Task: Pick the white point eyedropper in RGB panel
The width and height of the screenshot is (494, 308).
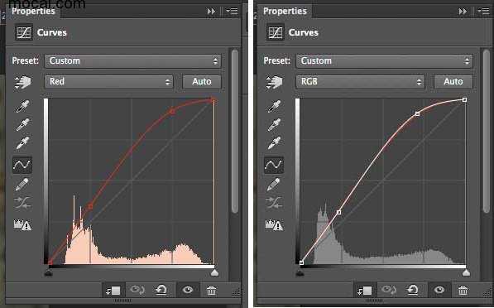Action: click(x=274, y=142)
